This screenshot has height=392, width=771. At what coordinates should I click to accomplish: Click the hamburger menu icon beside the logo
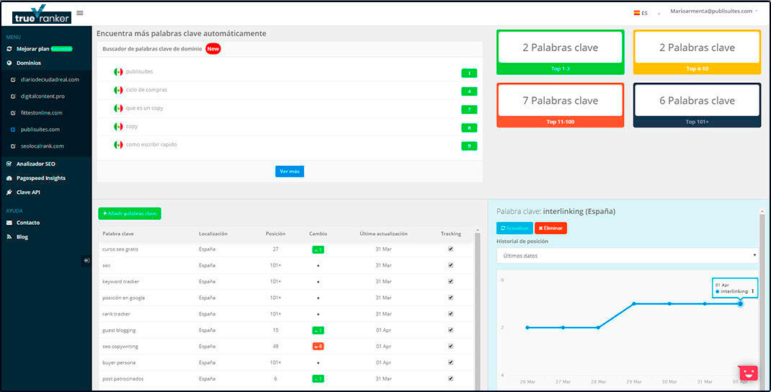click(79, 12)
